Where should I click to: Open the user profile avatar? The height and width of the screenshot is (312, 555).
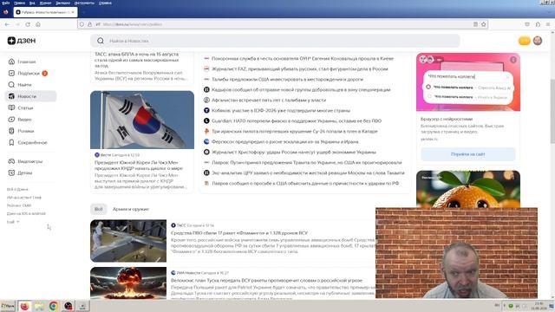tap(538, 41)
